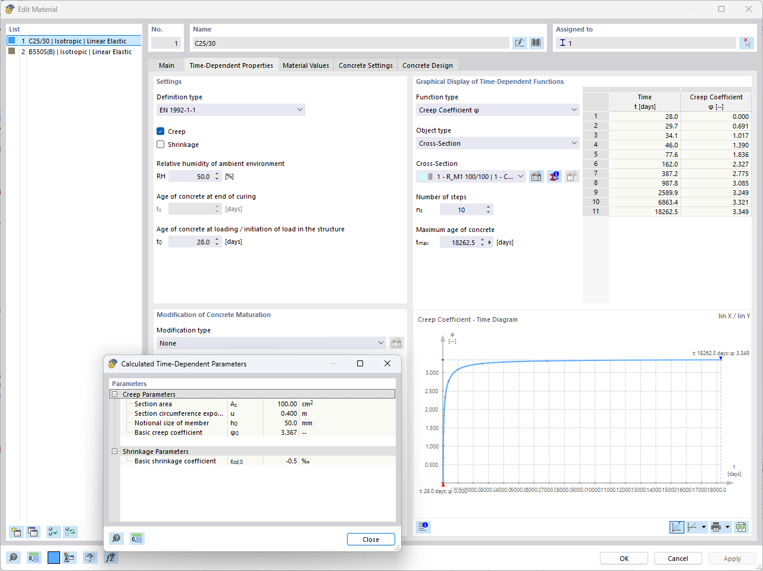Screen dimensions: 763x571
Task: Click the select all checkmarks icon
Action: (54, 532)
